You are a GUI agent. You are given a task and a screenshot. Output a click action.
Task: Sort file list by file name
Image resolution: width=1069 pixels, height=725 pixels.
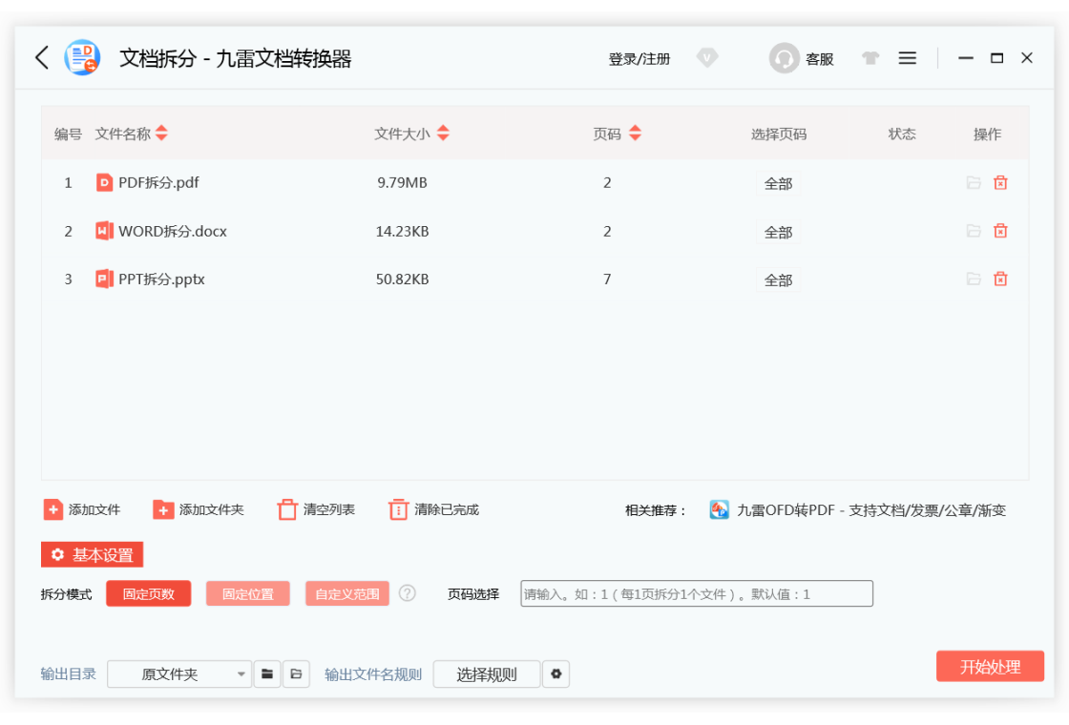click(x=161, y=133)
